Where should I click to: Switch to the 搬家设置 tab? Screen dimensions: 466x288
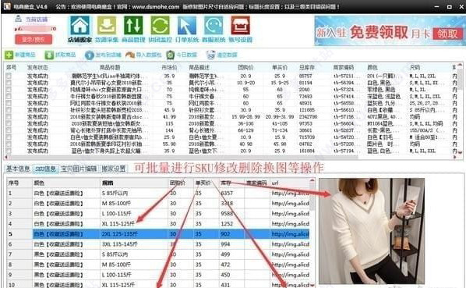tap(113, 169)
